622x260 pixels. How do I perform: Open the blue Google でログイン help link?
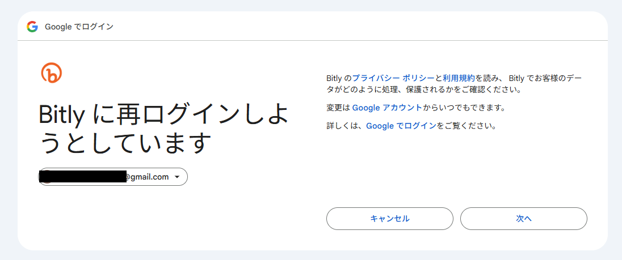pos(401,126)
